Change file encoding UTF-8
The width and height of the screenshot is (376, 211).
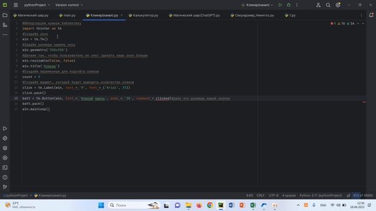(x=273, y=195)
